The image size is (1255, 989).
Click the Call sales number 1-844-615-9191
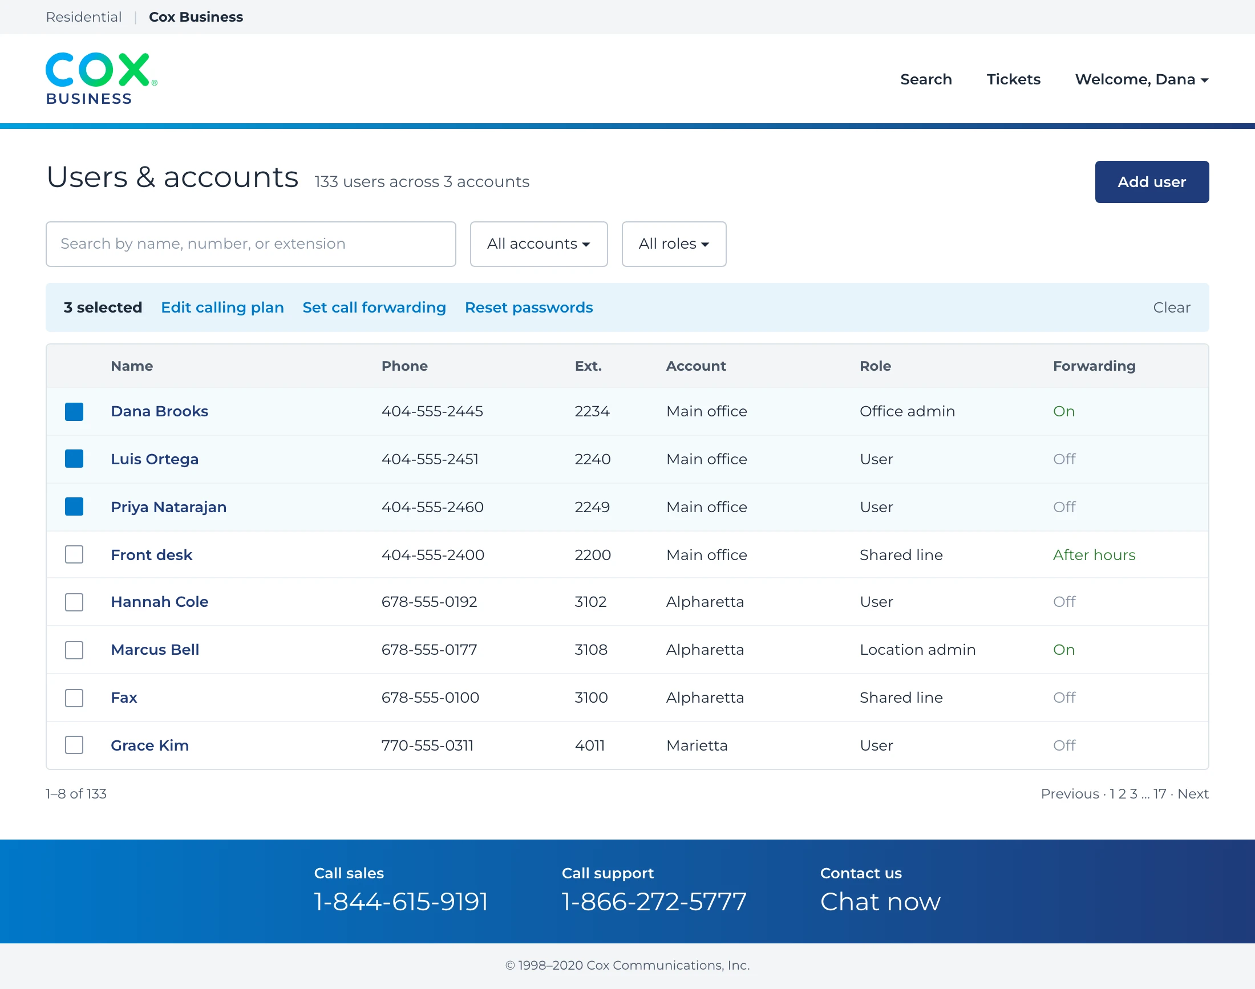[x=401, y=902]
